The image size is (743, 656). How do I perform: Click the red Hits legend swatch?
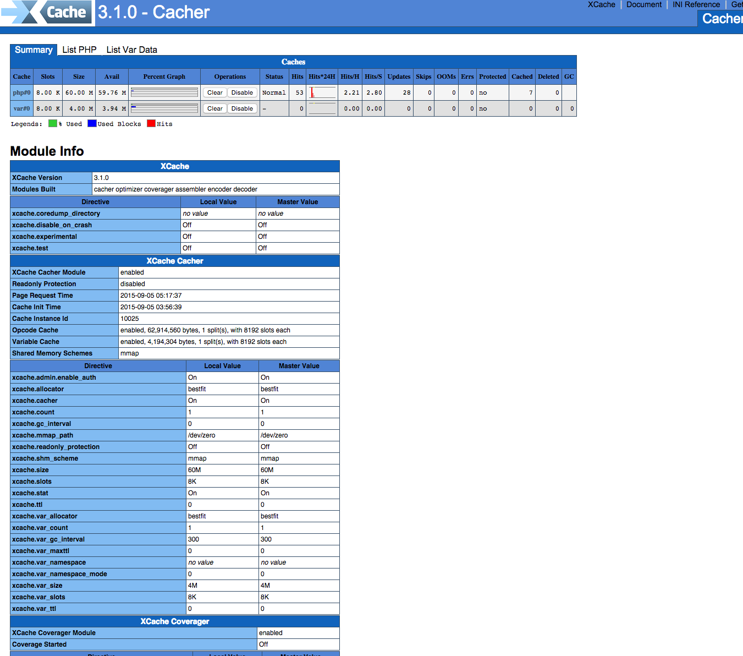[151, 123]
